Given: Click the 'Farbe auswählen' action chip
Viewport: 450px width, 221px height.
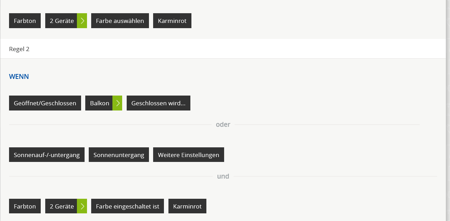Looking at the screenshot, I should (x=120, y=21).
